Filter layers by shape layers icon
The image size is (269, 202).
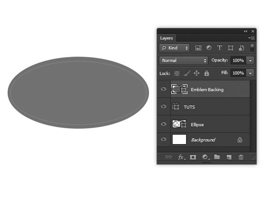pyautogui.click(x=230, y=48)
